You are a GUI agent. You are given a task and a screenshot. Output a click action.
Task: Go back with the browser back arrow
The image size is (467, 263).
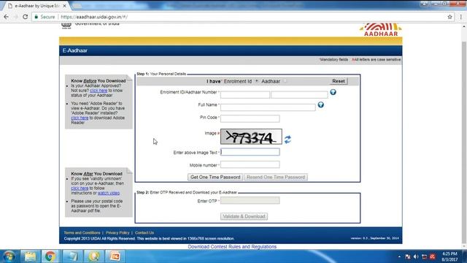coord(7,17)
